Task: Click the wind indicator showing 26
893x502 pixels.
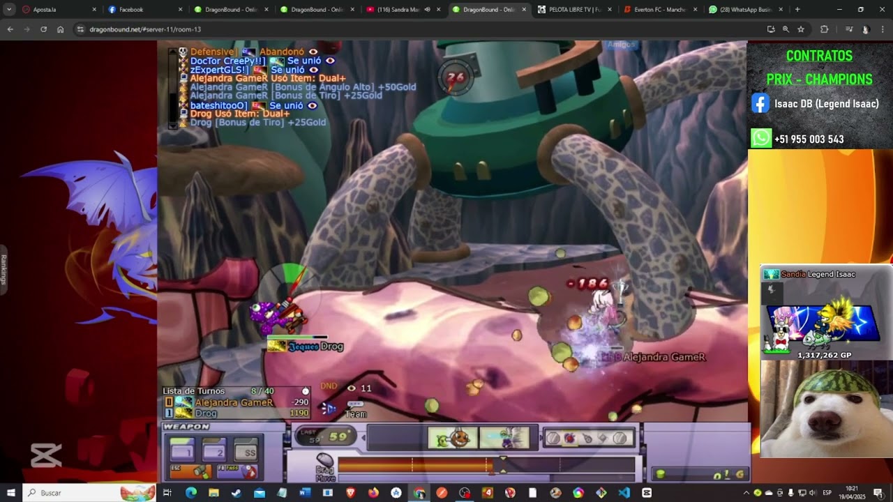Action: point(456,77)
